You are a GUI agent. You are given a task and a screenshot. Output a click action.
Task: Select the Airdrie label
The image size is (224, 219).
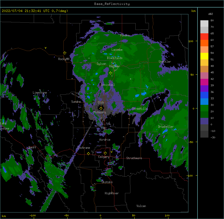click(105, 140)
